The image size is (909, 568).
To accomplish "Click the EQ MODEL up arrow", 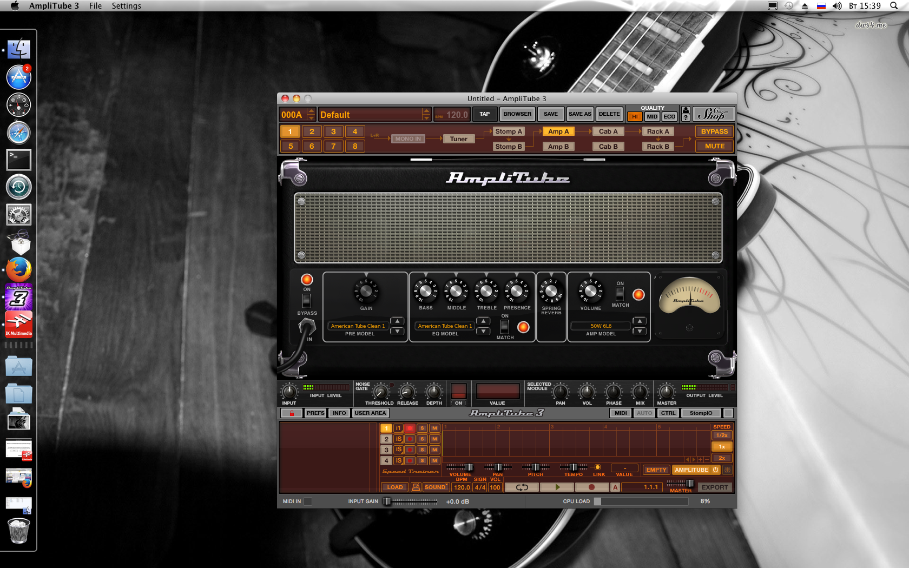I will 483,321.
